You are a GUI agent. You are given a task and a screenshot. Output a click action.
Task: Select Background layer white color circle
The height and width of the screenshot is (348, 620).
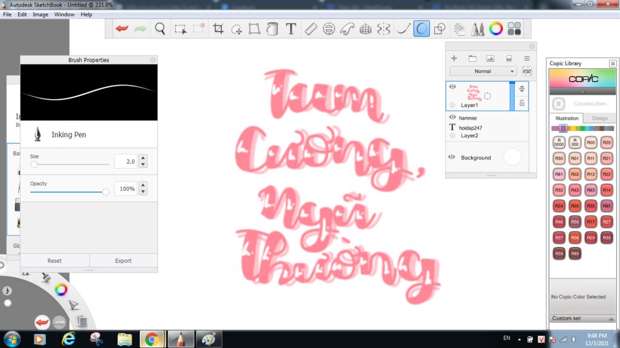click(512, 157)
